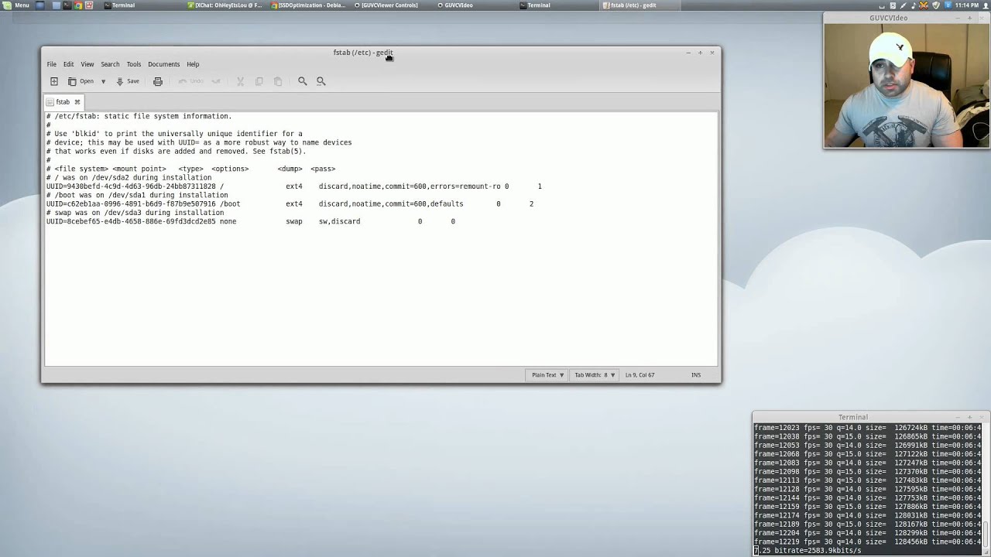Viewport: 991px width, 557px height.
Task: Click sw,discard swap options text
Action: click(339, 221)
